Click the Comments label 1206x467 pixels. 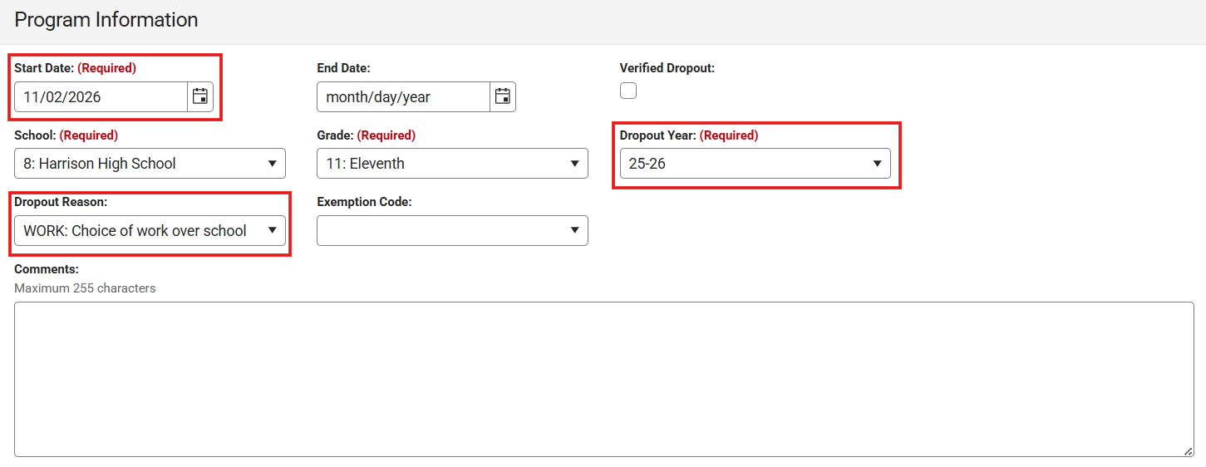47,269
